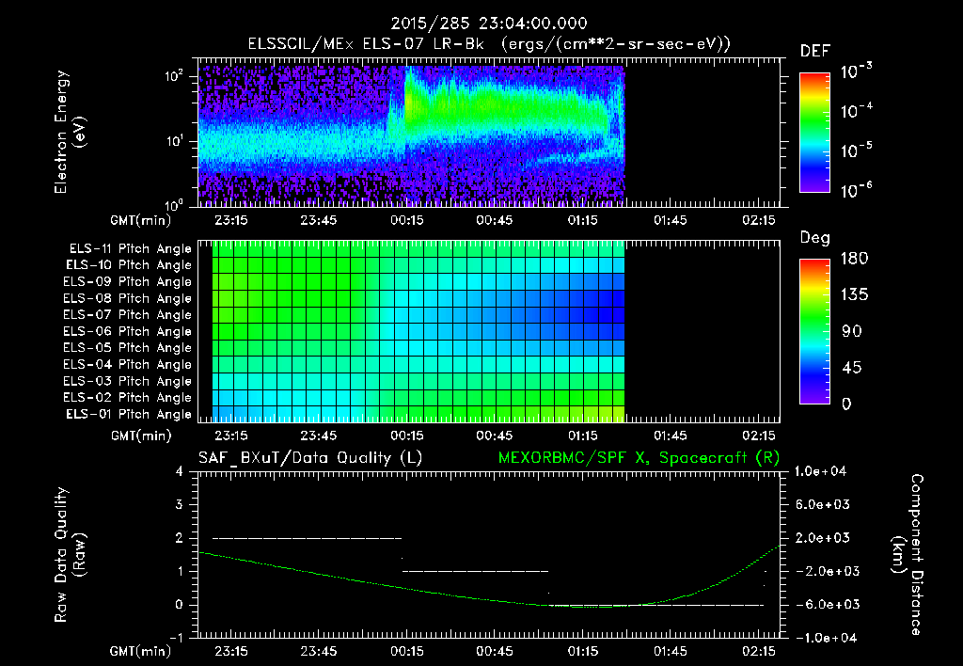Select the ELS-11 Pitch Angle row label
This screenshot has height=666, width=963.
[x=130, y=249]
